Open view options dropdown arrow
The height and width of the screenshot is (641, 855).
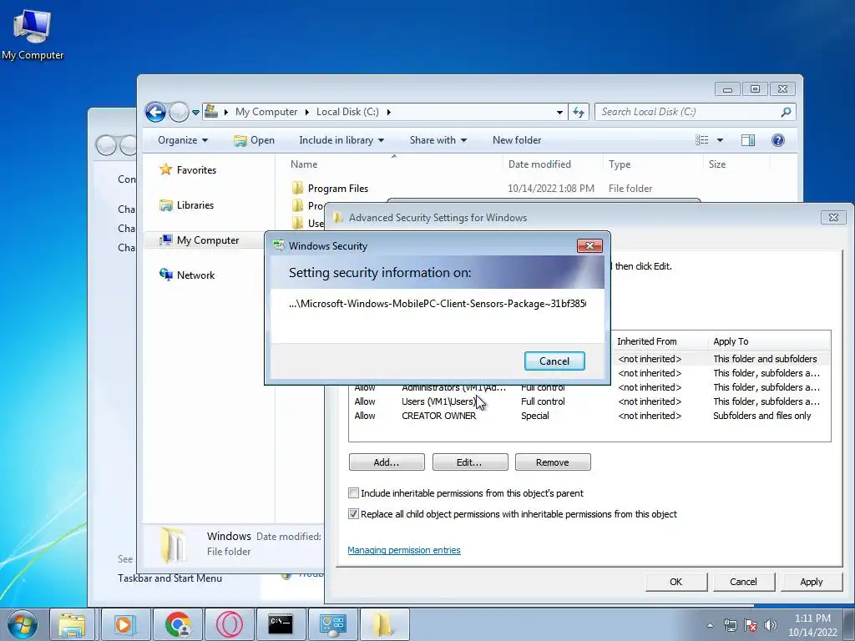720,140
